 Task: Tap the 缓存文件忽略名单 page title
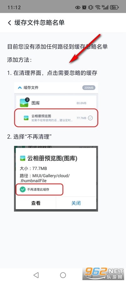pos(39,23)
